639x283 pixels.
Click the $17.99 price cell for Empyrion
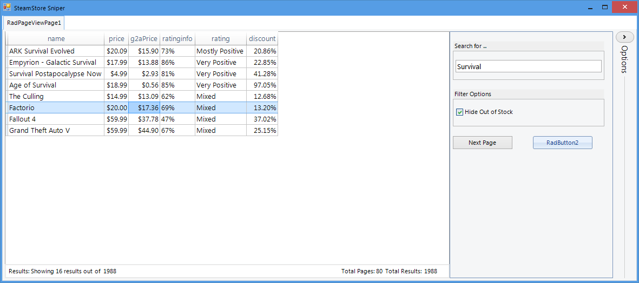click(x=116, y=62)
